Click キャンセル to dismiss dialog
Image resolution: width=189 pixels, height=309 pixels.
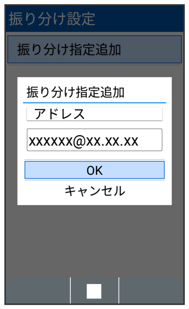point(95,191)
